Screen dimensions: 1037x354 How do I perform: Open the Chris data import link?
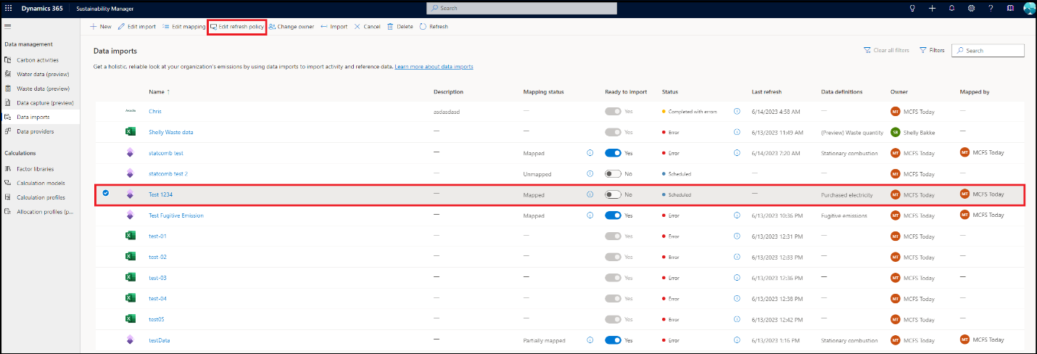pyautogui.click(x=155, y=112)
